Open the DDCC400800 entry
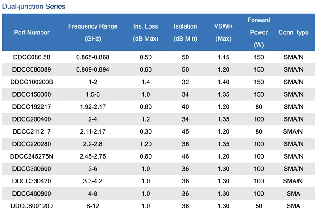This screenshot has height=216, width=315. (x=32, y=193)
